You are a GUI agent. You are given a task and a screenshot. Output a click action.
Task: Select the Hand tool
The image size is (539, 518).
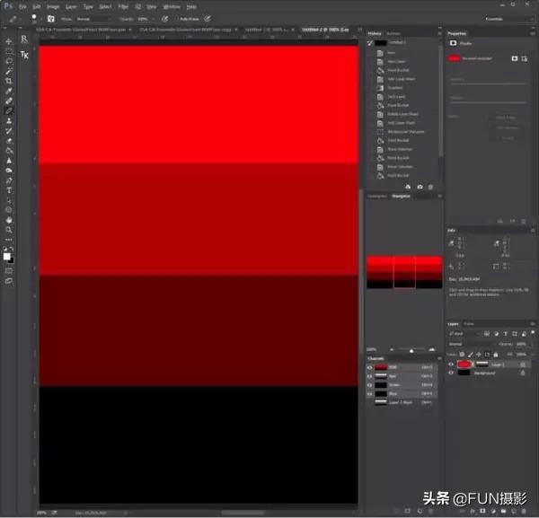9,220
